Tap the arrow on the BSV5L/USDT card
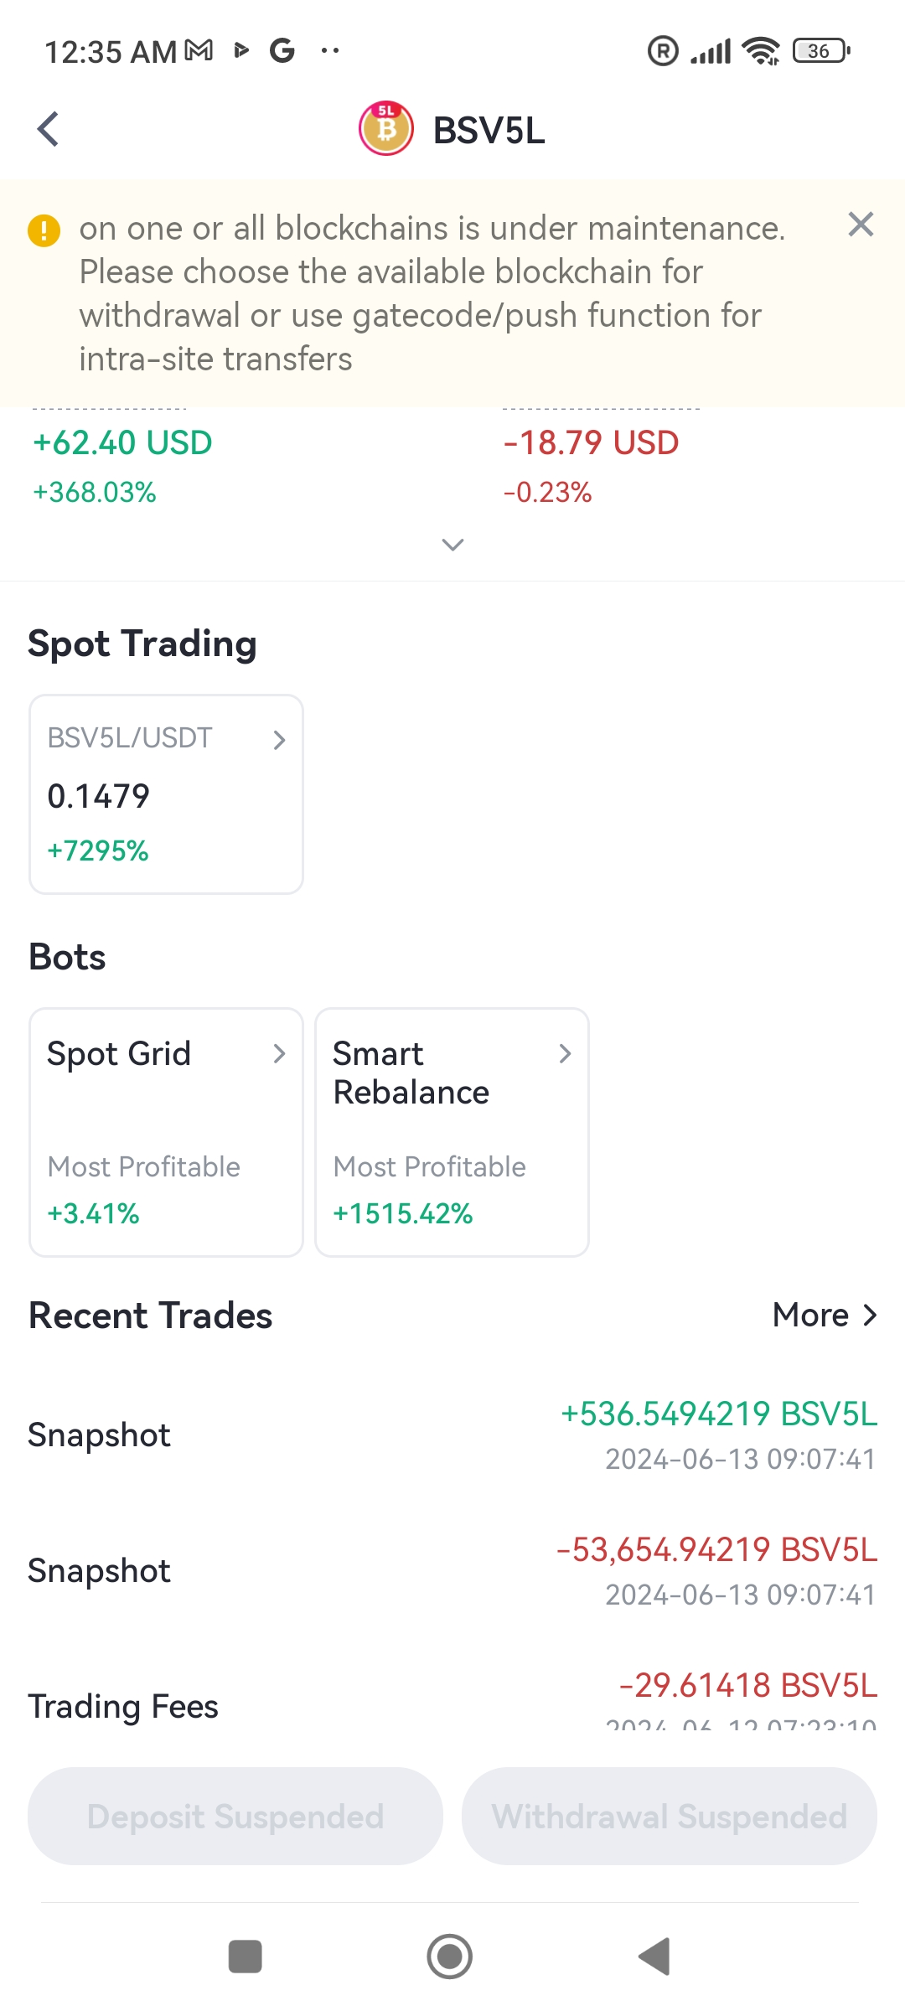 click(x=279, y=740)
